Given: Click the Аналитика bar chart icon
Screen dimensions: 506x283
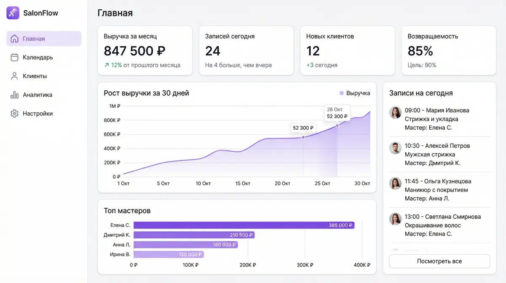Looking at the screenshot, I should 14,95.
